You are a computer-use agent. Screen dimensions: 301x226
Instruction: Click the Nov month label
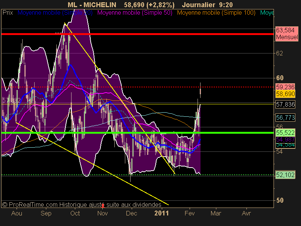[x=102, y=213]
